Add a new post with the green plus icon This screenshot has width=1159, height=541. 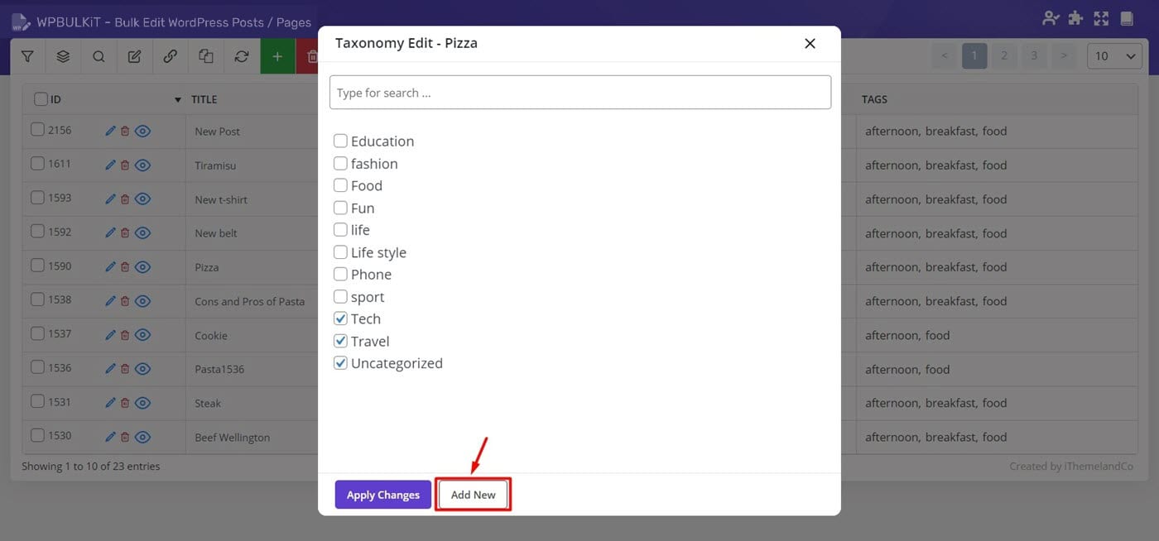pos(277,55)
